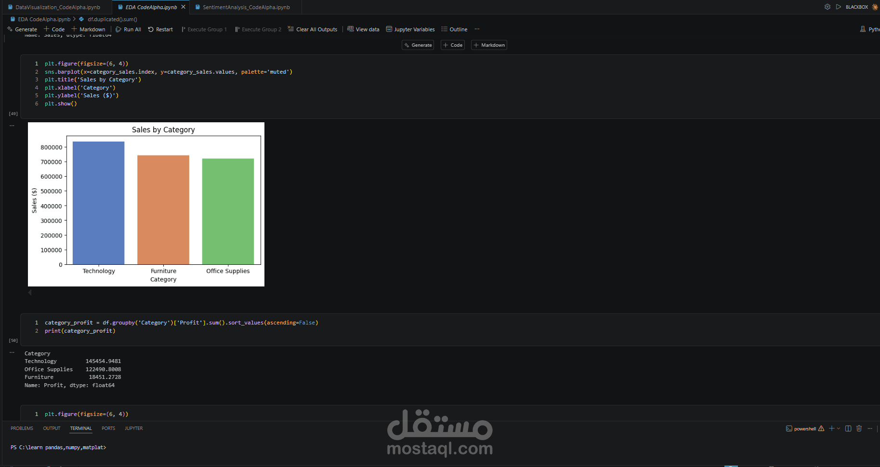Open notebook settings gear icon
Screen dimensions: 880x467
click(x=827, y=7)
